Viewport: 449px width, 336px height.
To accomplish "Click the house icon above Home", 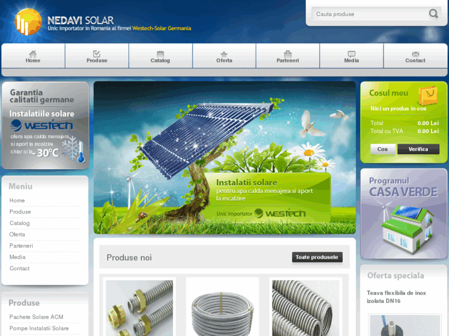I will click(33, 54).
